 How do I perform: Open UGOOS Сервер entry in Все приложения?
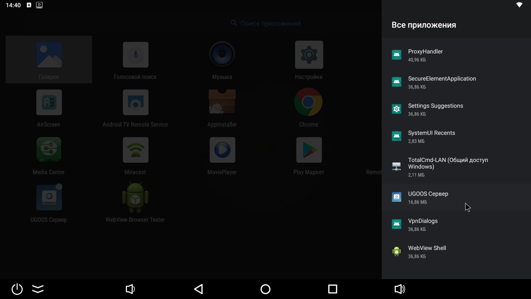pos(456,197)
